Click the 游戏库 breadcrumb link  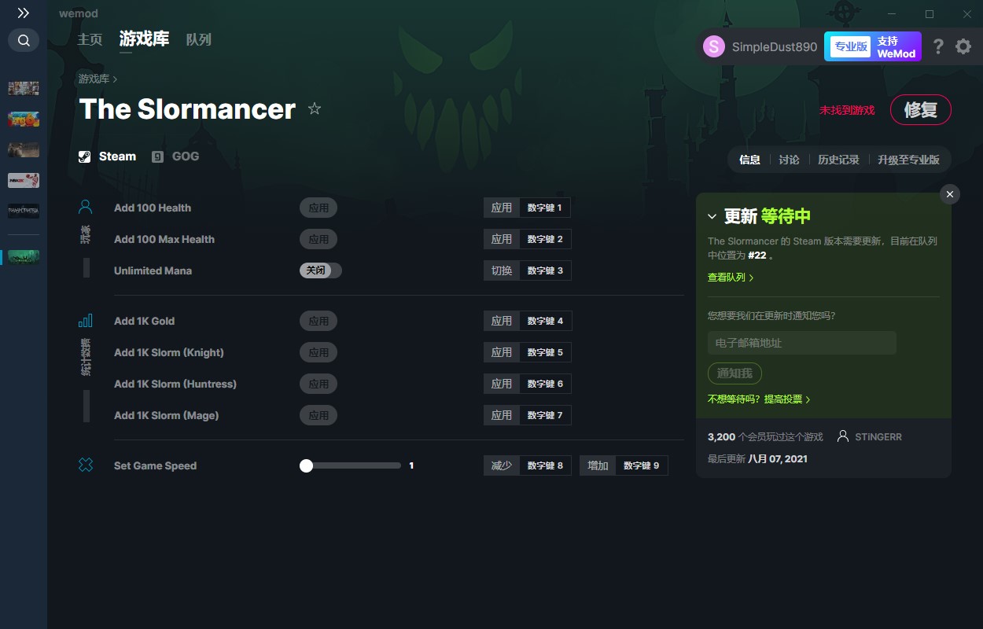point(94,79)
